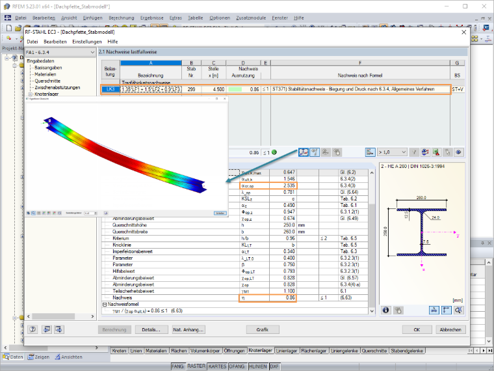Click the eigenform view mode icon
This screenshot has height=371, width=494.
click(x=314, y=152)
